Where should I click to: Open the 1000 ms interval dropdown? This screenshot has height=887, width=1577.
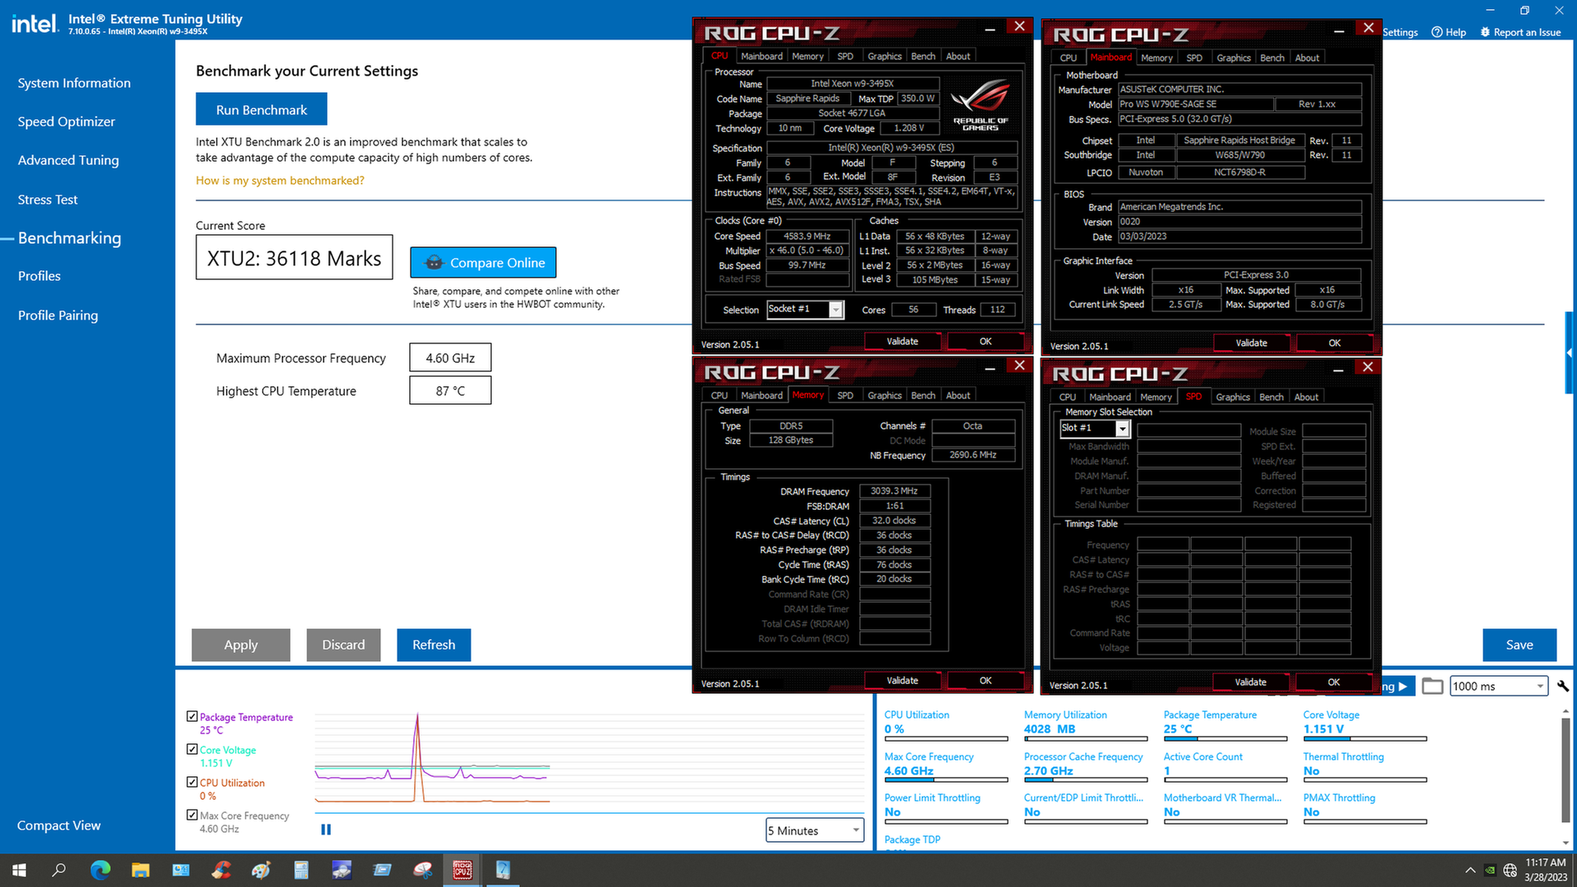pyautogui.click(x=1499, y=686)
